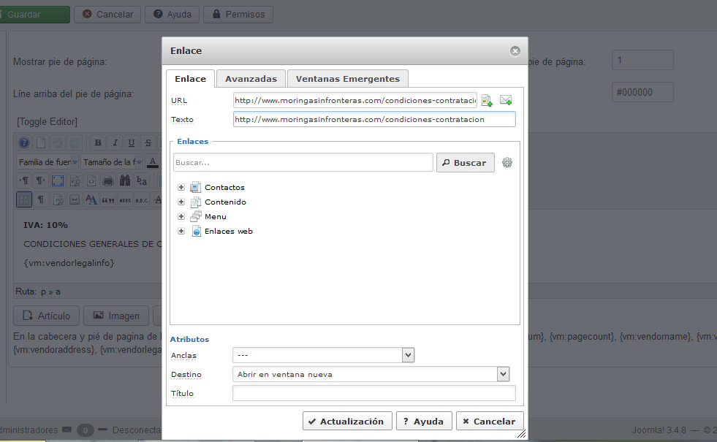Click the Buscar button
The image size is (717, 442).
[x=465, y=163]
